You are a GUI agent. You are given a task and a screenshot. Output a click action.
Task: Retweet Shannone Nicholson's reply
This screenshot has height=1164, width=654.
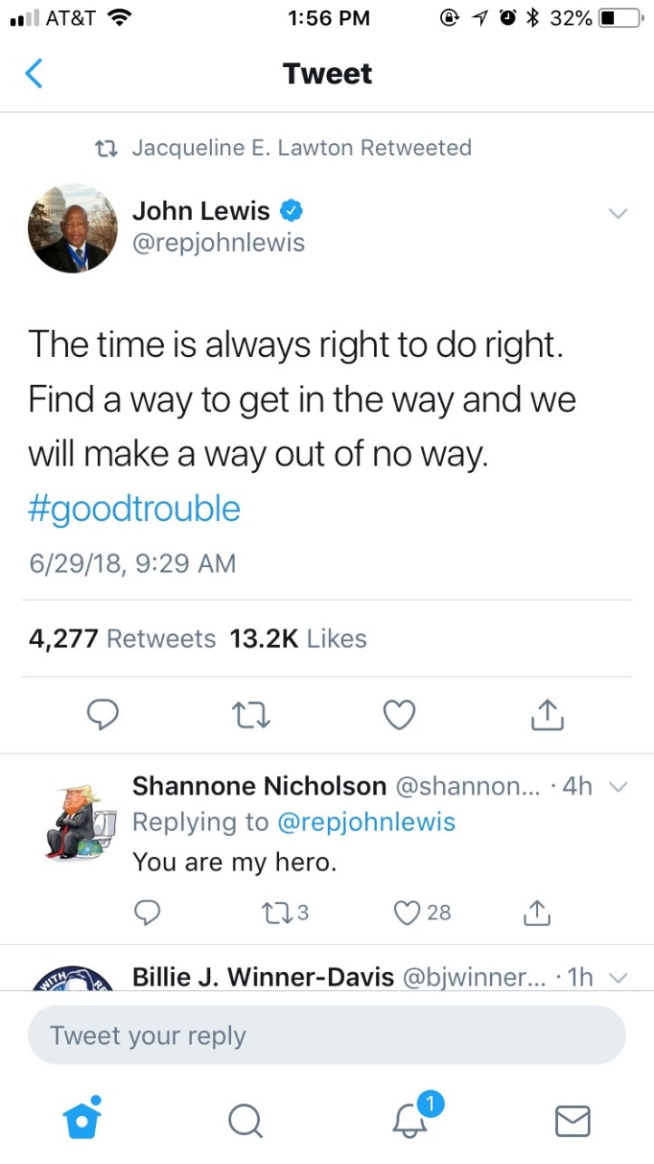[281, 912]
